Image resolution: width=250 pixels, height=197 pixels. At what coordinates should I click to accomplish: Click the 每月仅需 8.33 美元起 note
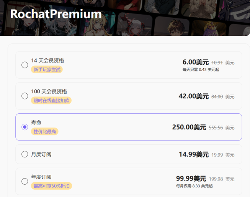point(194,186)
